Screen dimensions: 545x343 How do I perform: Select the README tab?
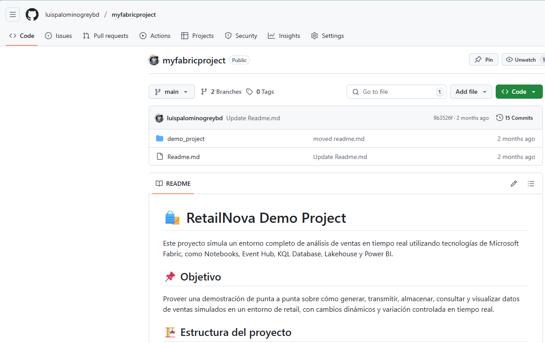173,184
